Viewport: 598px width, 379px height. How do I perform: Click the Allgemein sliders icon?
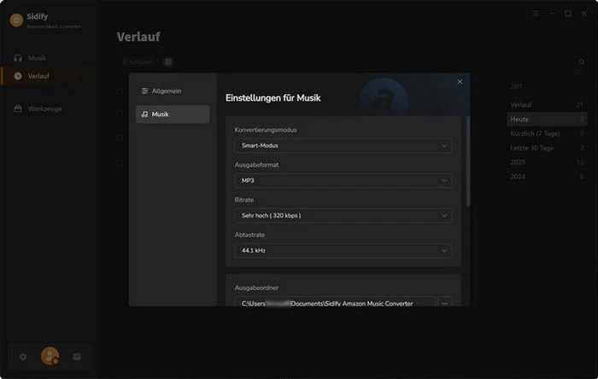(x=144, y=90)
